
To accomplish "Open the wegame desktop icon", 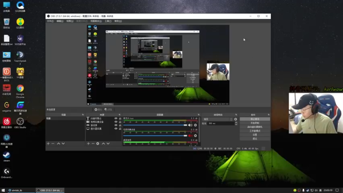I will click(x=6, y=106).
